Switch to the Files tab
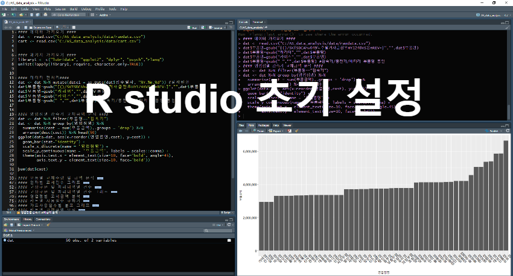 click(x=241, y=125)
